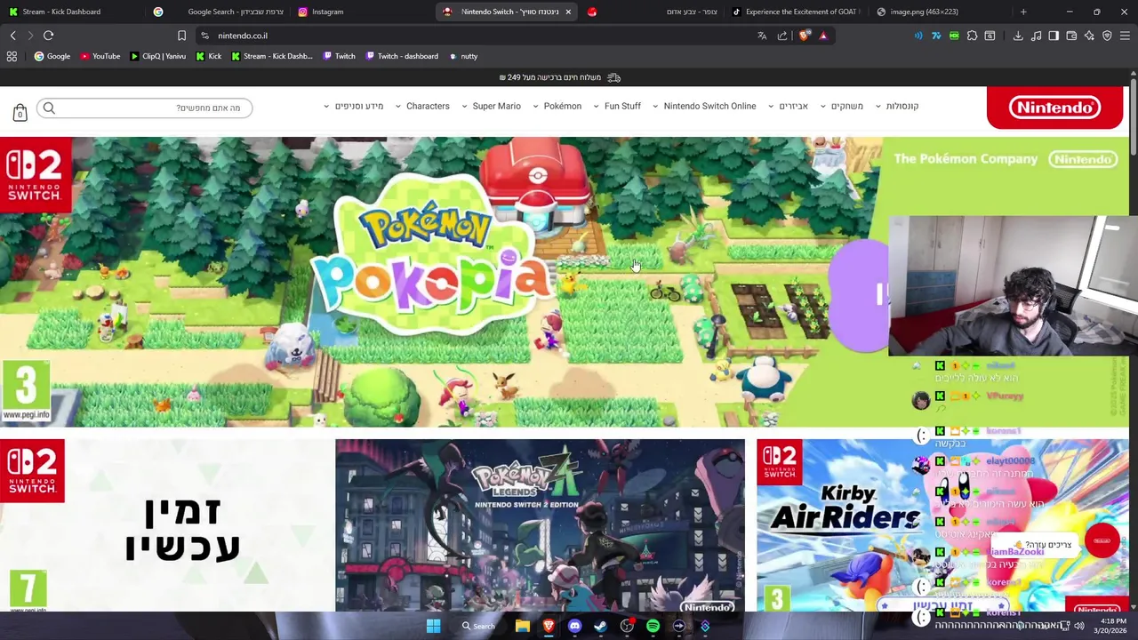Open Leo AI sparkle icon
Screen dimensions: 1138x640
pyautogui.click(x=1089, y=36)
